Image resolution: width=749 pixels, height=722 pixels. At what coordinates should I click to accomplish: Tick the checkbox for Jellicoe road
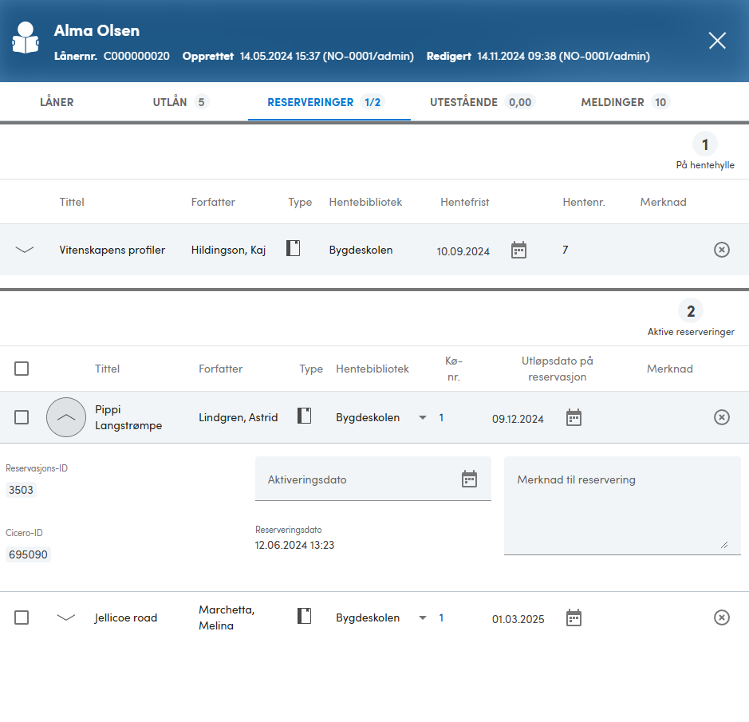[22, 617]
